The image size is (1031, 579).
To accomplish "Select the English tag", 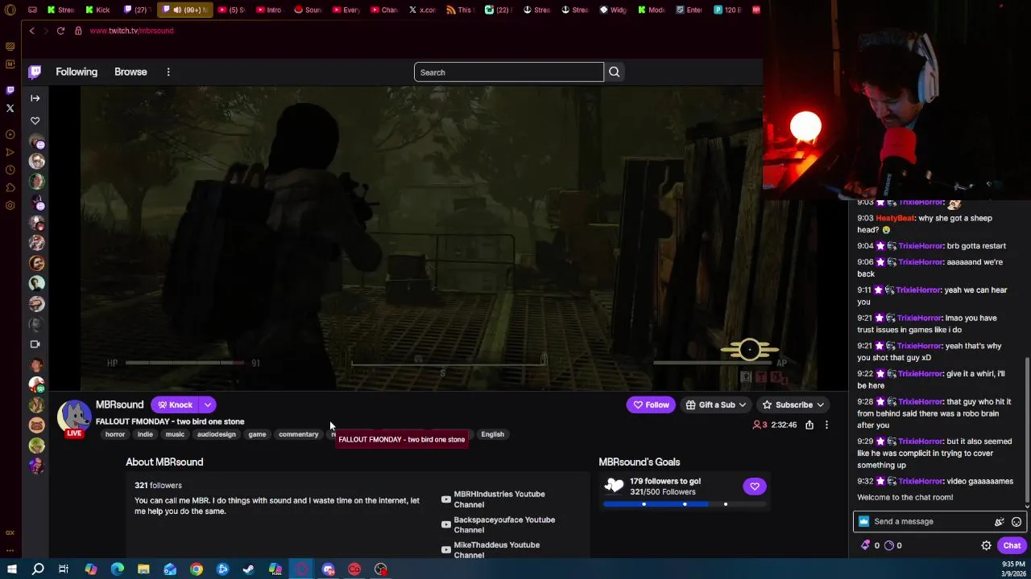I will click(x=492, y=434).
